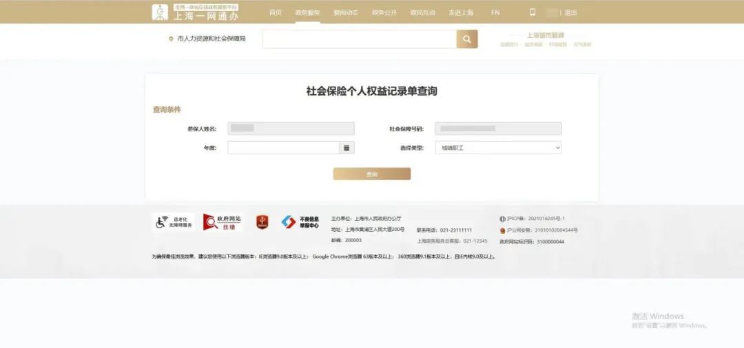Open 适老化无障碍服务 accessibility badge
Image resolution: width=744 pixels, height=348 pixels.
coord(174,222)
